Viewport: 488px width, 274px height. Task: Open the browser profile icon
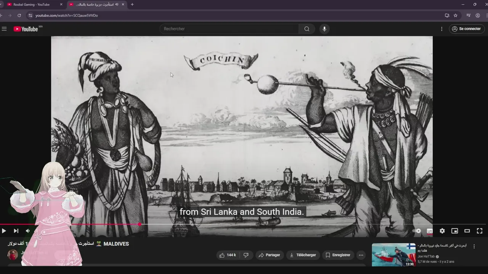coord(478,16)
